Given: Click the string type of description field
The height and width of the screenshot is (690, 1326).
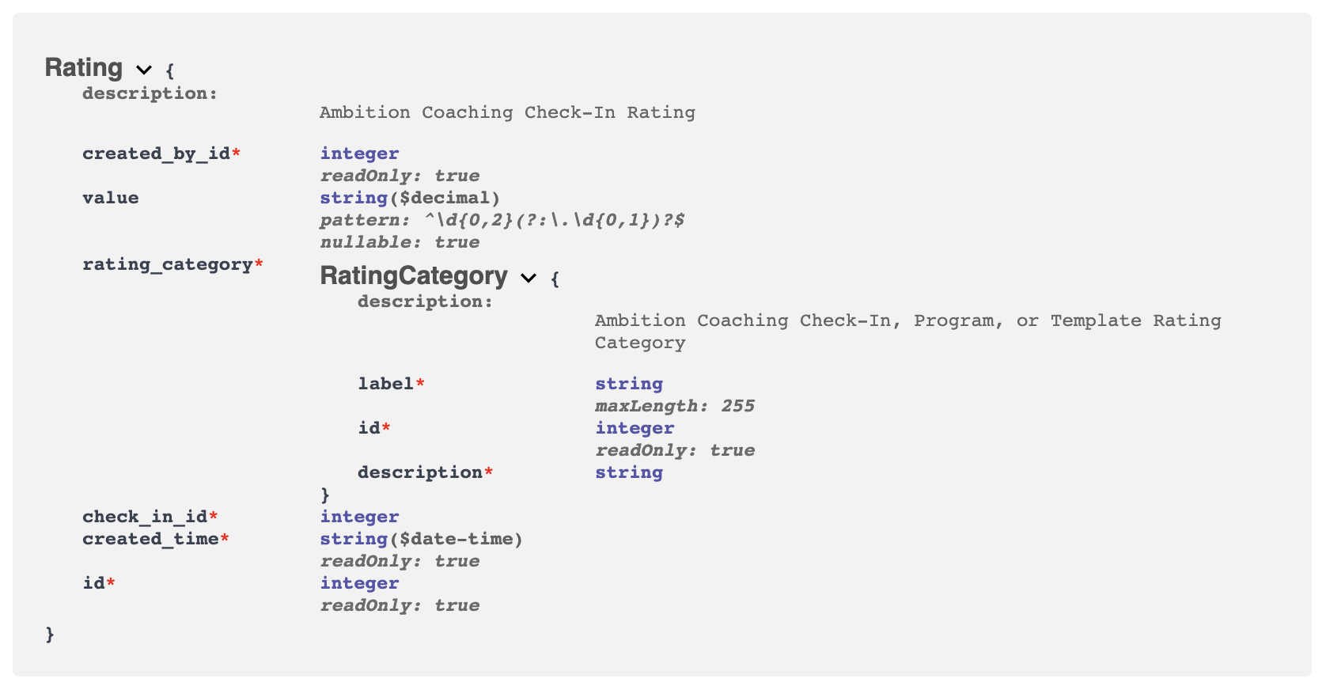Looking at the screenshot, I should (x=629, y=472).
